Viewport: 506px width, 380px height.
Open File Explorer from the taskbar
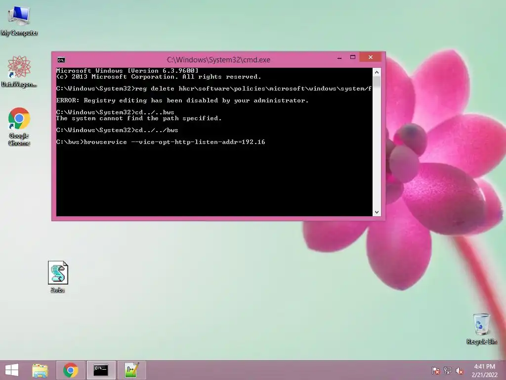tap(40, 370)
